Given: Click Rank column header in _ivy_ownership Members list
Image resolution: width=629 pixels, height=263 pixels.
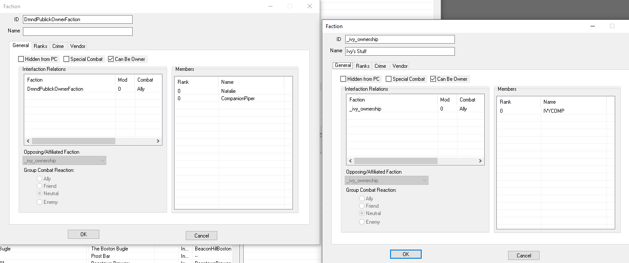Looking at the screenshot, I should [x=519, y=102].
